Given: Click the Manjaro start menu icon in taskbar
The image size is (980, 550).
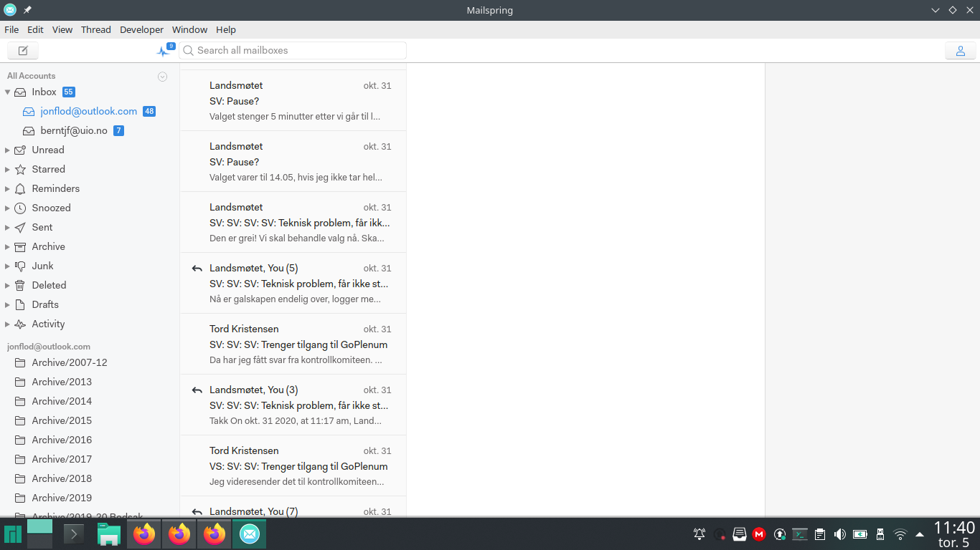Looking at the screenshot, I should pos(12,534).
